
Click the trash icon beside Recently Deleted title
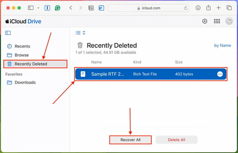tap(80, 45)
